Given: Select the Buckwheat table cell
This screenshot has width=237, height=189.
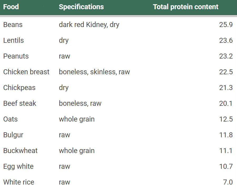Looking at the screenshot, I should click(x=20, y=151).
